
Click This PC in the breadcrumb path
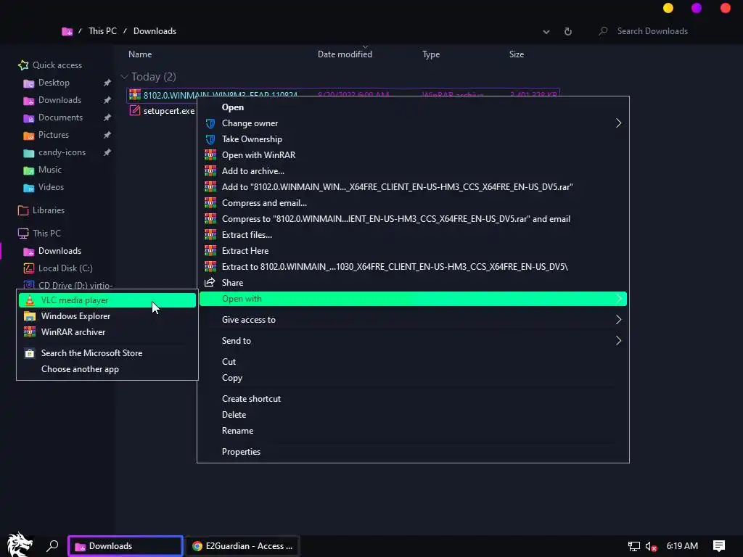click(102, 31)
